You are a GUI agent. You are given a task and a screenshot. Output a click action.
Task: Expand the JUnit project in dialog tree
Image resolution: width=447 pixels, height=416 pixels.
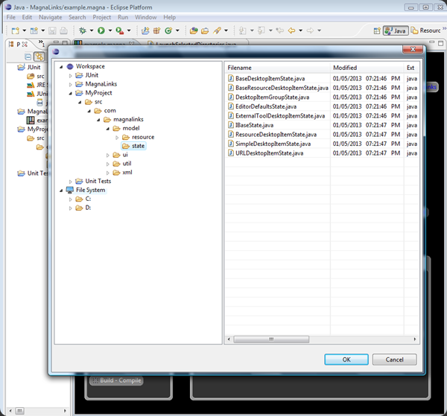(x=71, y=76)
